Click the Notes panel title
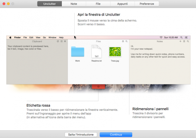 click(160, 41)
